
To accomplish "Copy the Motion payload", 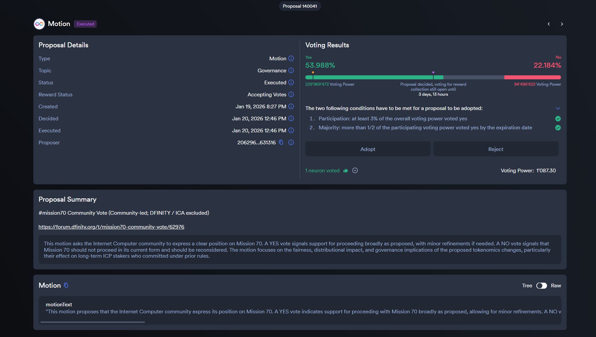I will click(66, 285).
